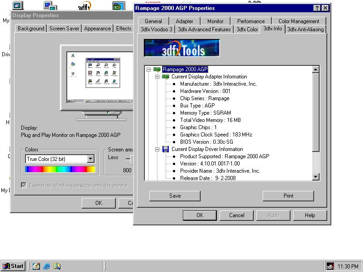
Task: Click the Current Display Adapter Information icon
Action: pyautogui.click(x=166, y=77)
